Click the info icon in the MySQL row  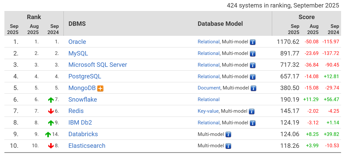(253, 54)
